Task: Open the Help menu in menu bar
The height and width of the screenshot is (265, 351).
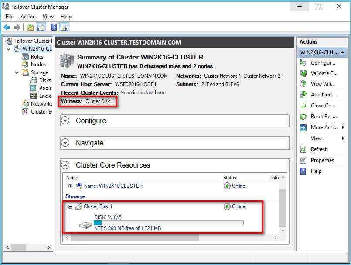Action: point(66,17)
